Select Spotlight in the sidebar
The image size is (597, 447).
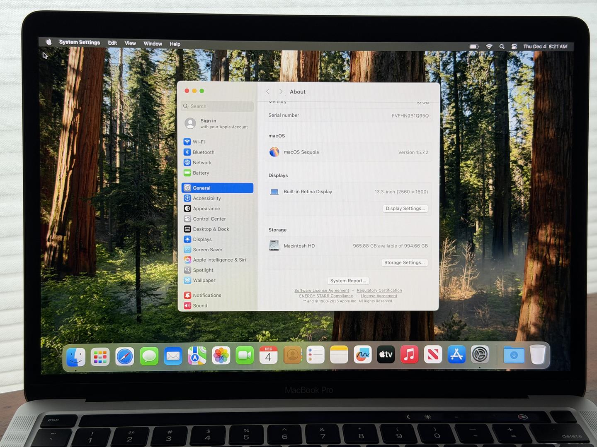coord(217,270)
